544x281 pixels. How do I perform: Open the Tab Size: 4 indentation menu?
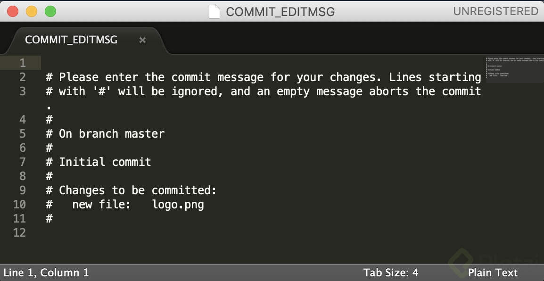click(391, 273)
